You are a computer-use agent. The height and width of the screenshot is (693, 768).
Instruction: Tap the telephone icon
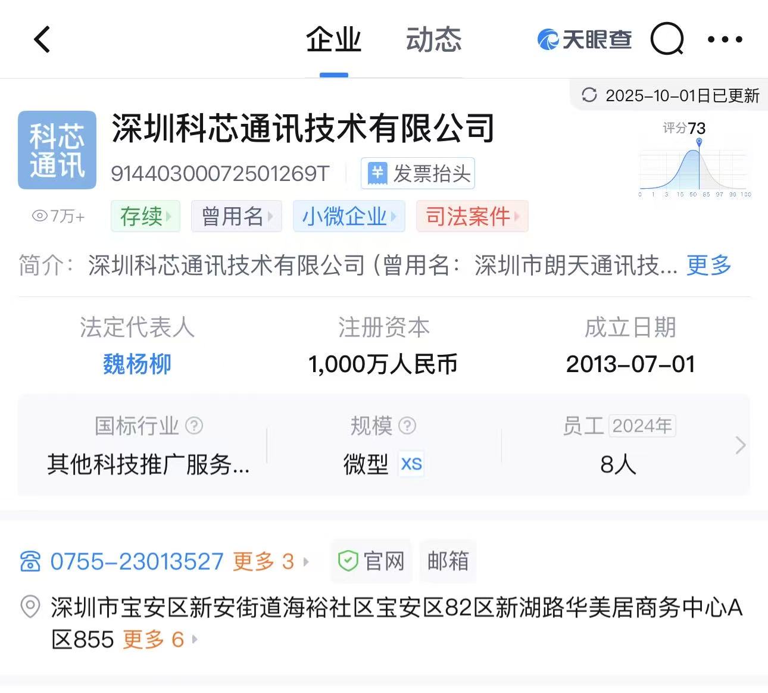pyautogui.click(x=30, y=561)
